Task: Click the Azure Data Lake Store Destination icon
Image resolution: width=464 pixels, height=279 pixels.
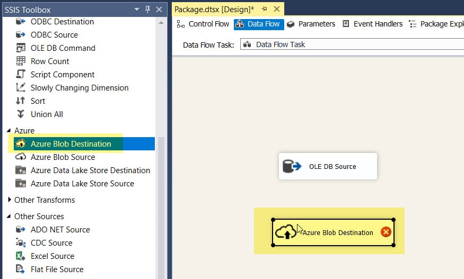Action: (x=21, y=170)
